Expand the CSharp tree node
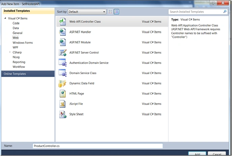The height and width of the screenshot is (156, 232). [x=10, y=52]
